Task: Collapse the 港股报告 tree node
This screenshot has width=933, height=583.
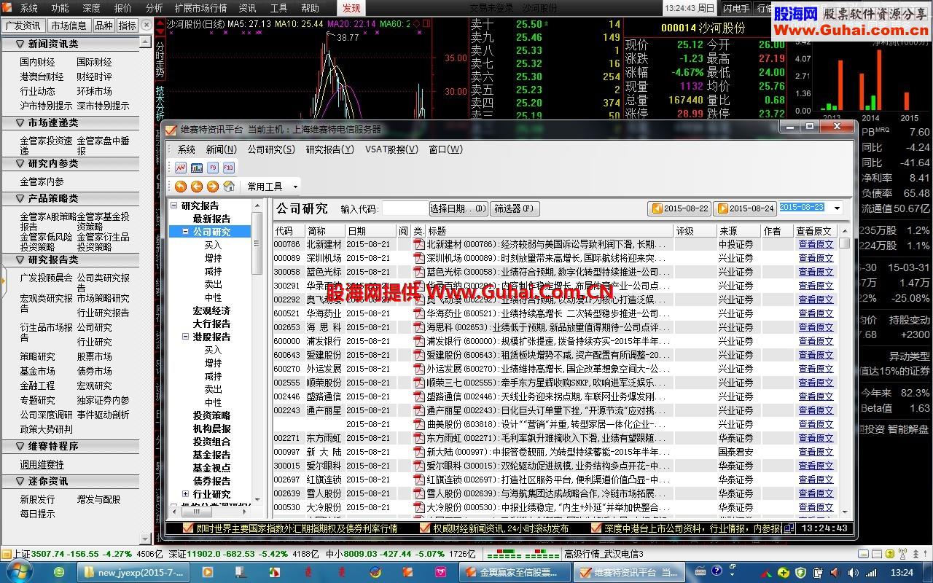Action: tap(185, 337)
